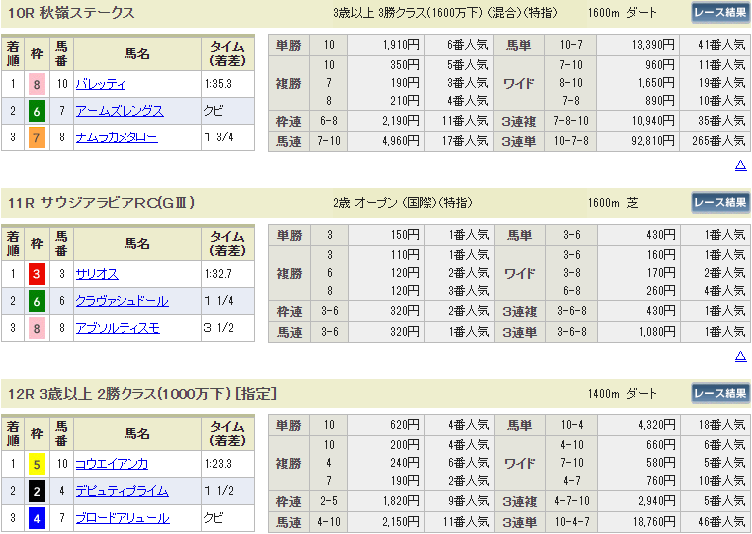This screenshot has width=752, height=534.
Task: Click 10R 3連単 popularity 265番人気
Action: pos(718,141)
